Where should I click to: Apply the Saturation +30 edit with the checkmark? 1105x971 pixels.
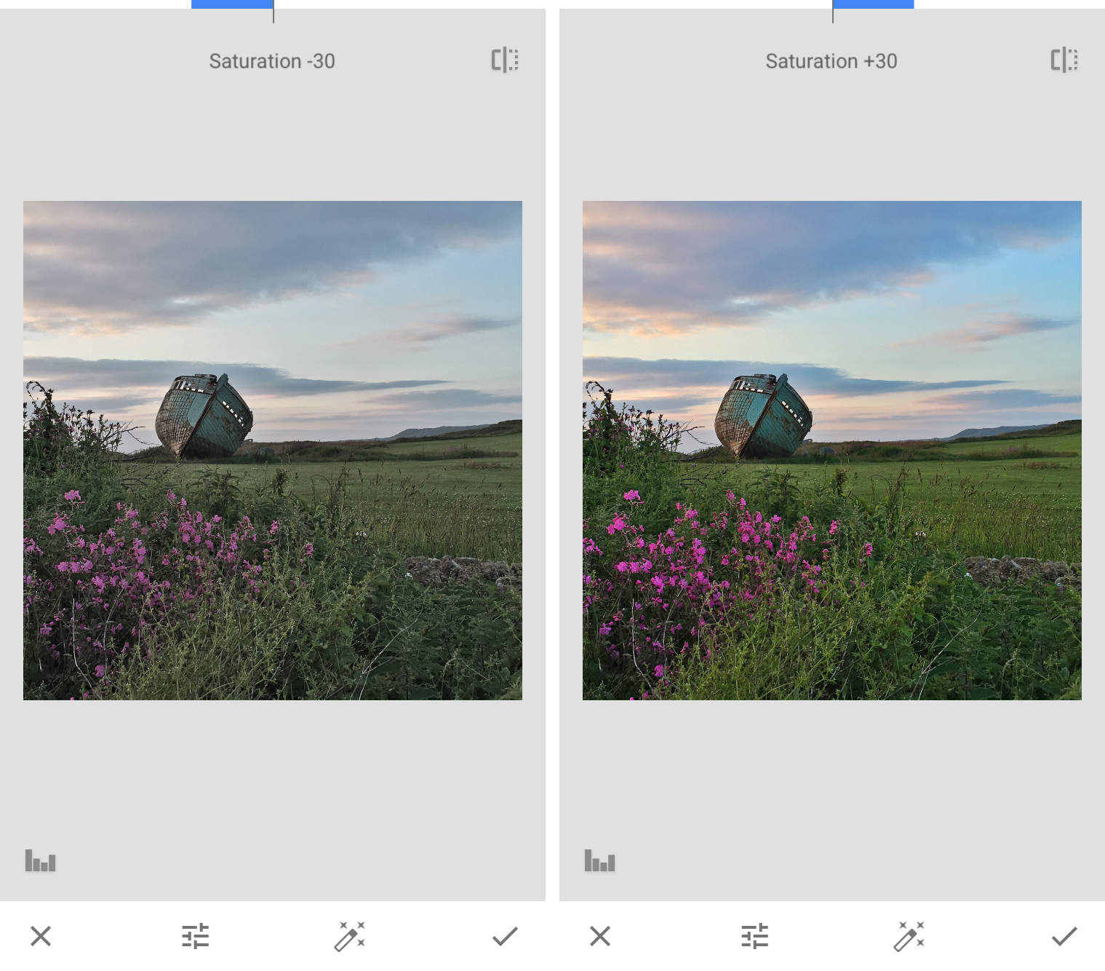pos(1065,937)
